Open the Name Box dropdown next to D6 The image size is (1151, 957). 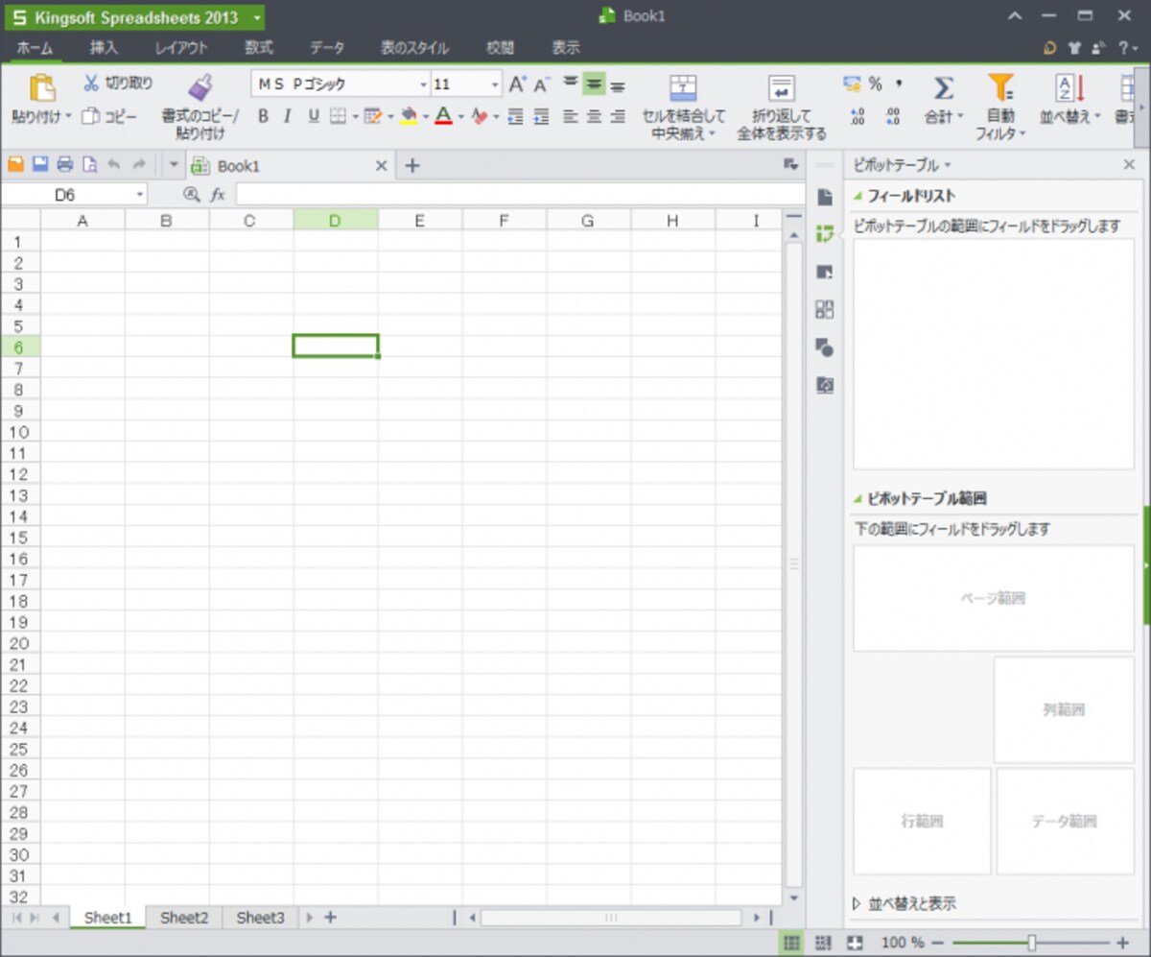click(x=141, y=195)
